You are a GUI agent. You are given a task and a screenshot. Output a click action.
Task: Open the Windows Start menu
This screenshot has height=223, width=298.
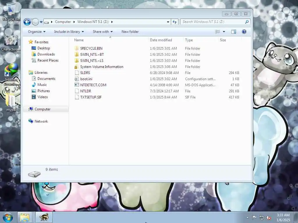[8, 217]
